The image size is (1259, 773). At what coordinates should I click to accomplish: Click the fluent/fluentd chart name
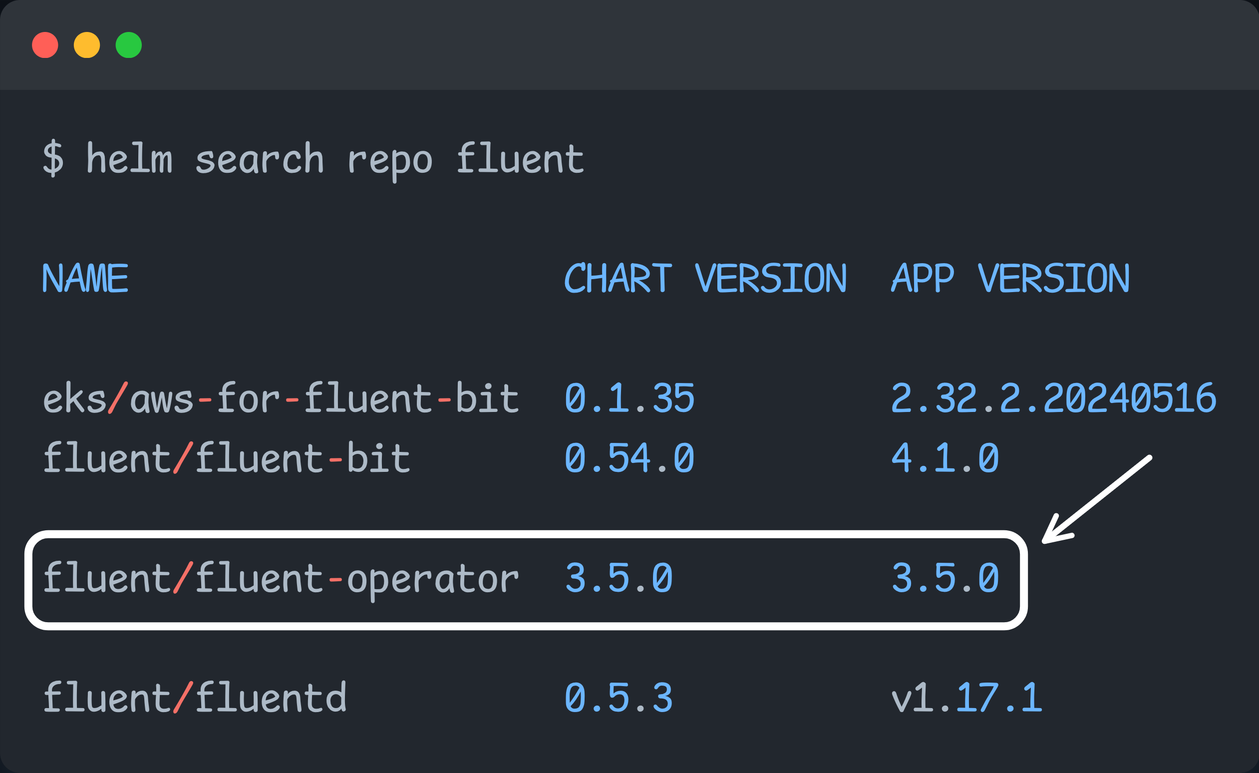click(195, 698)
